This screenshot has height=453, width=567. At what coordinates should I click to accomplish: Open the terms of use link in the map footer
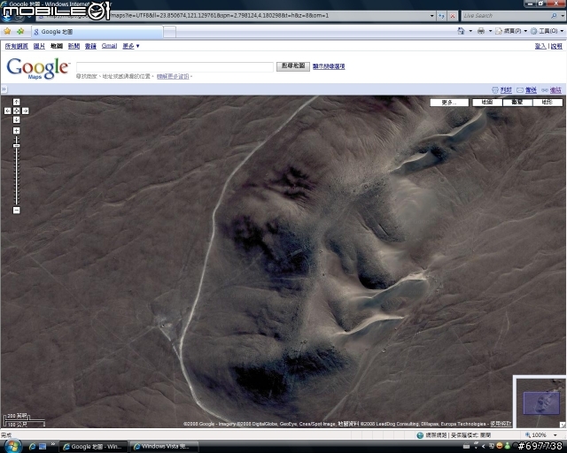pos(501,424)
